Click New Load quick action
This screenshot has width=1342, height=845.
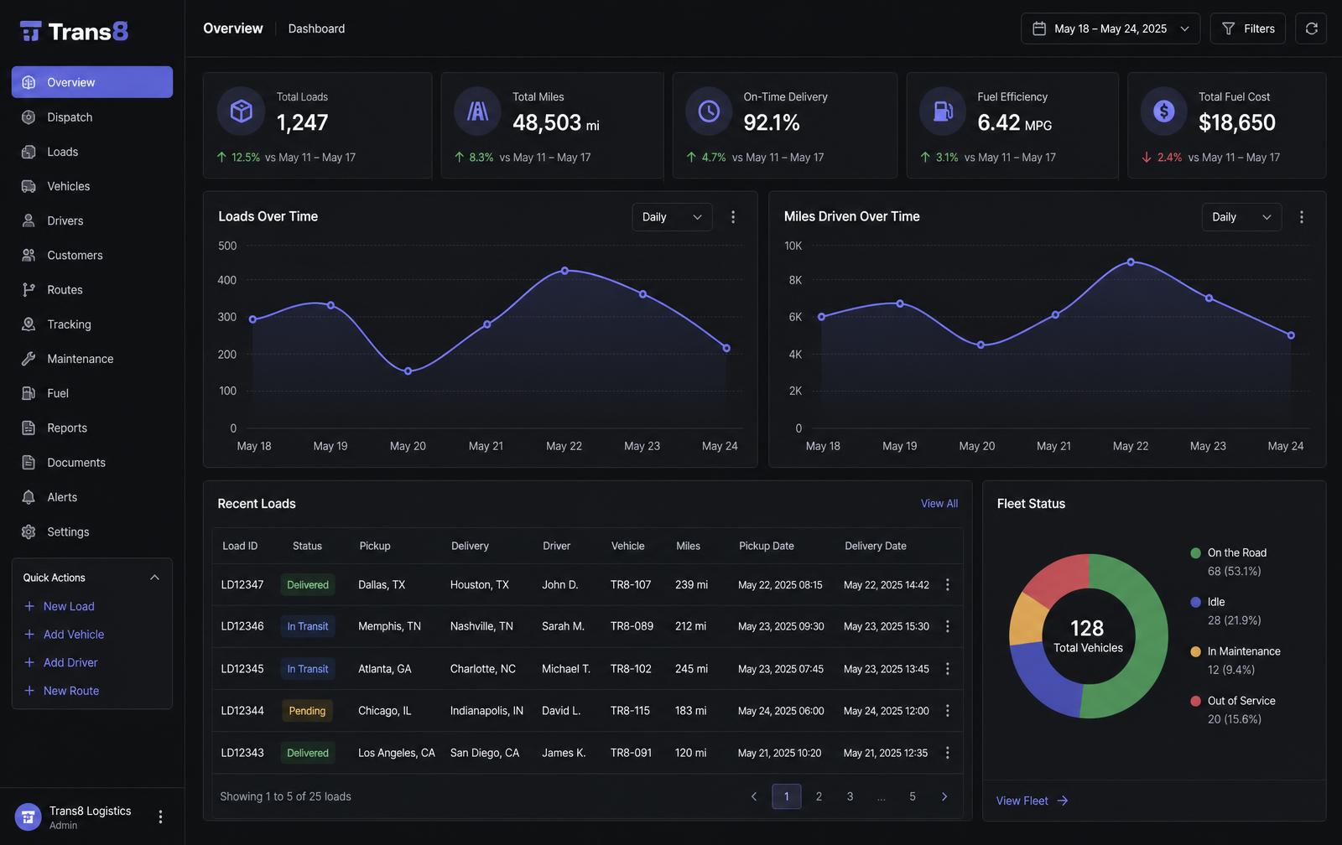tap(59, 606)
